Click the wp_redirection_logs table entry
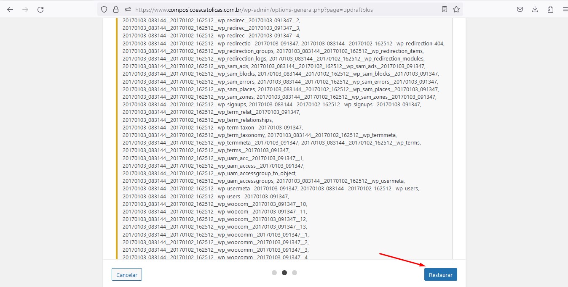The image size is (568, 287). 194,58
